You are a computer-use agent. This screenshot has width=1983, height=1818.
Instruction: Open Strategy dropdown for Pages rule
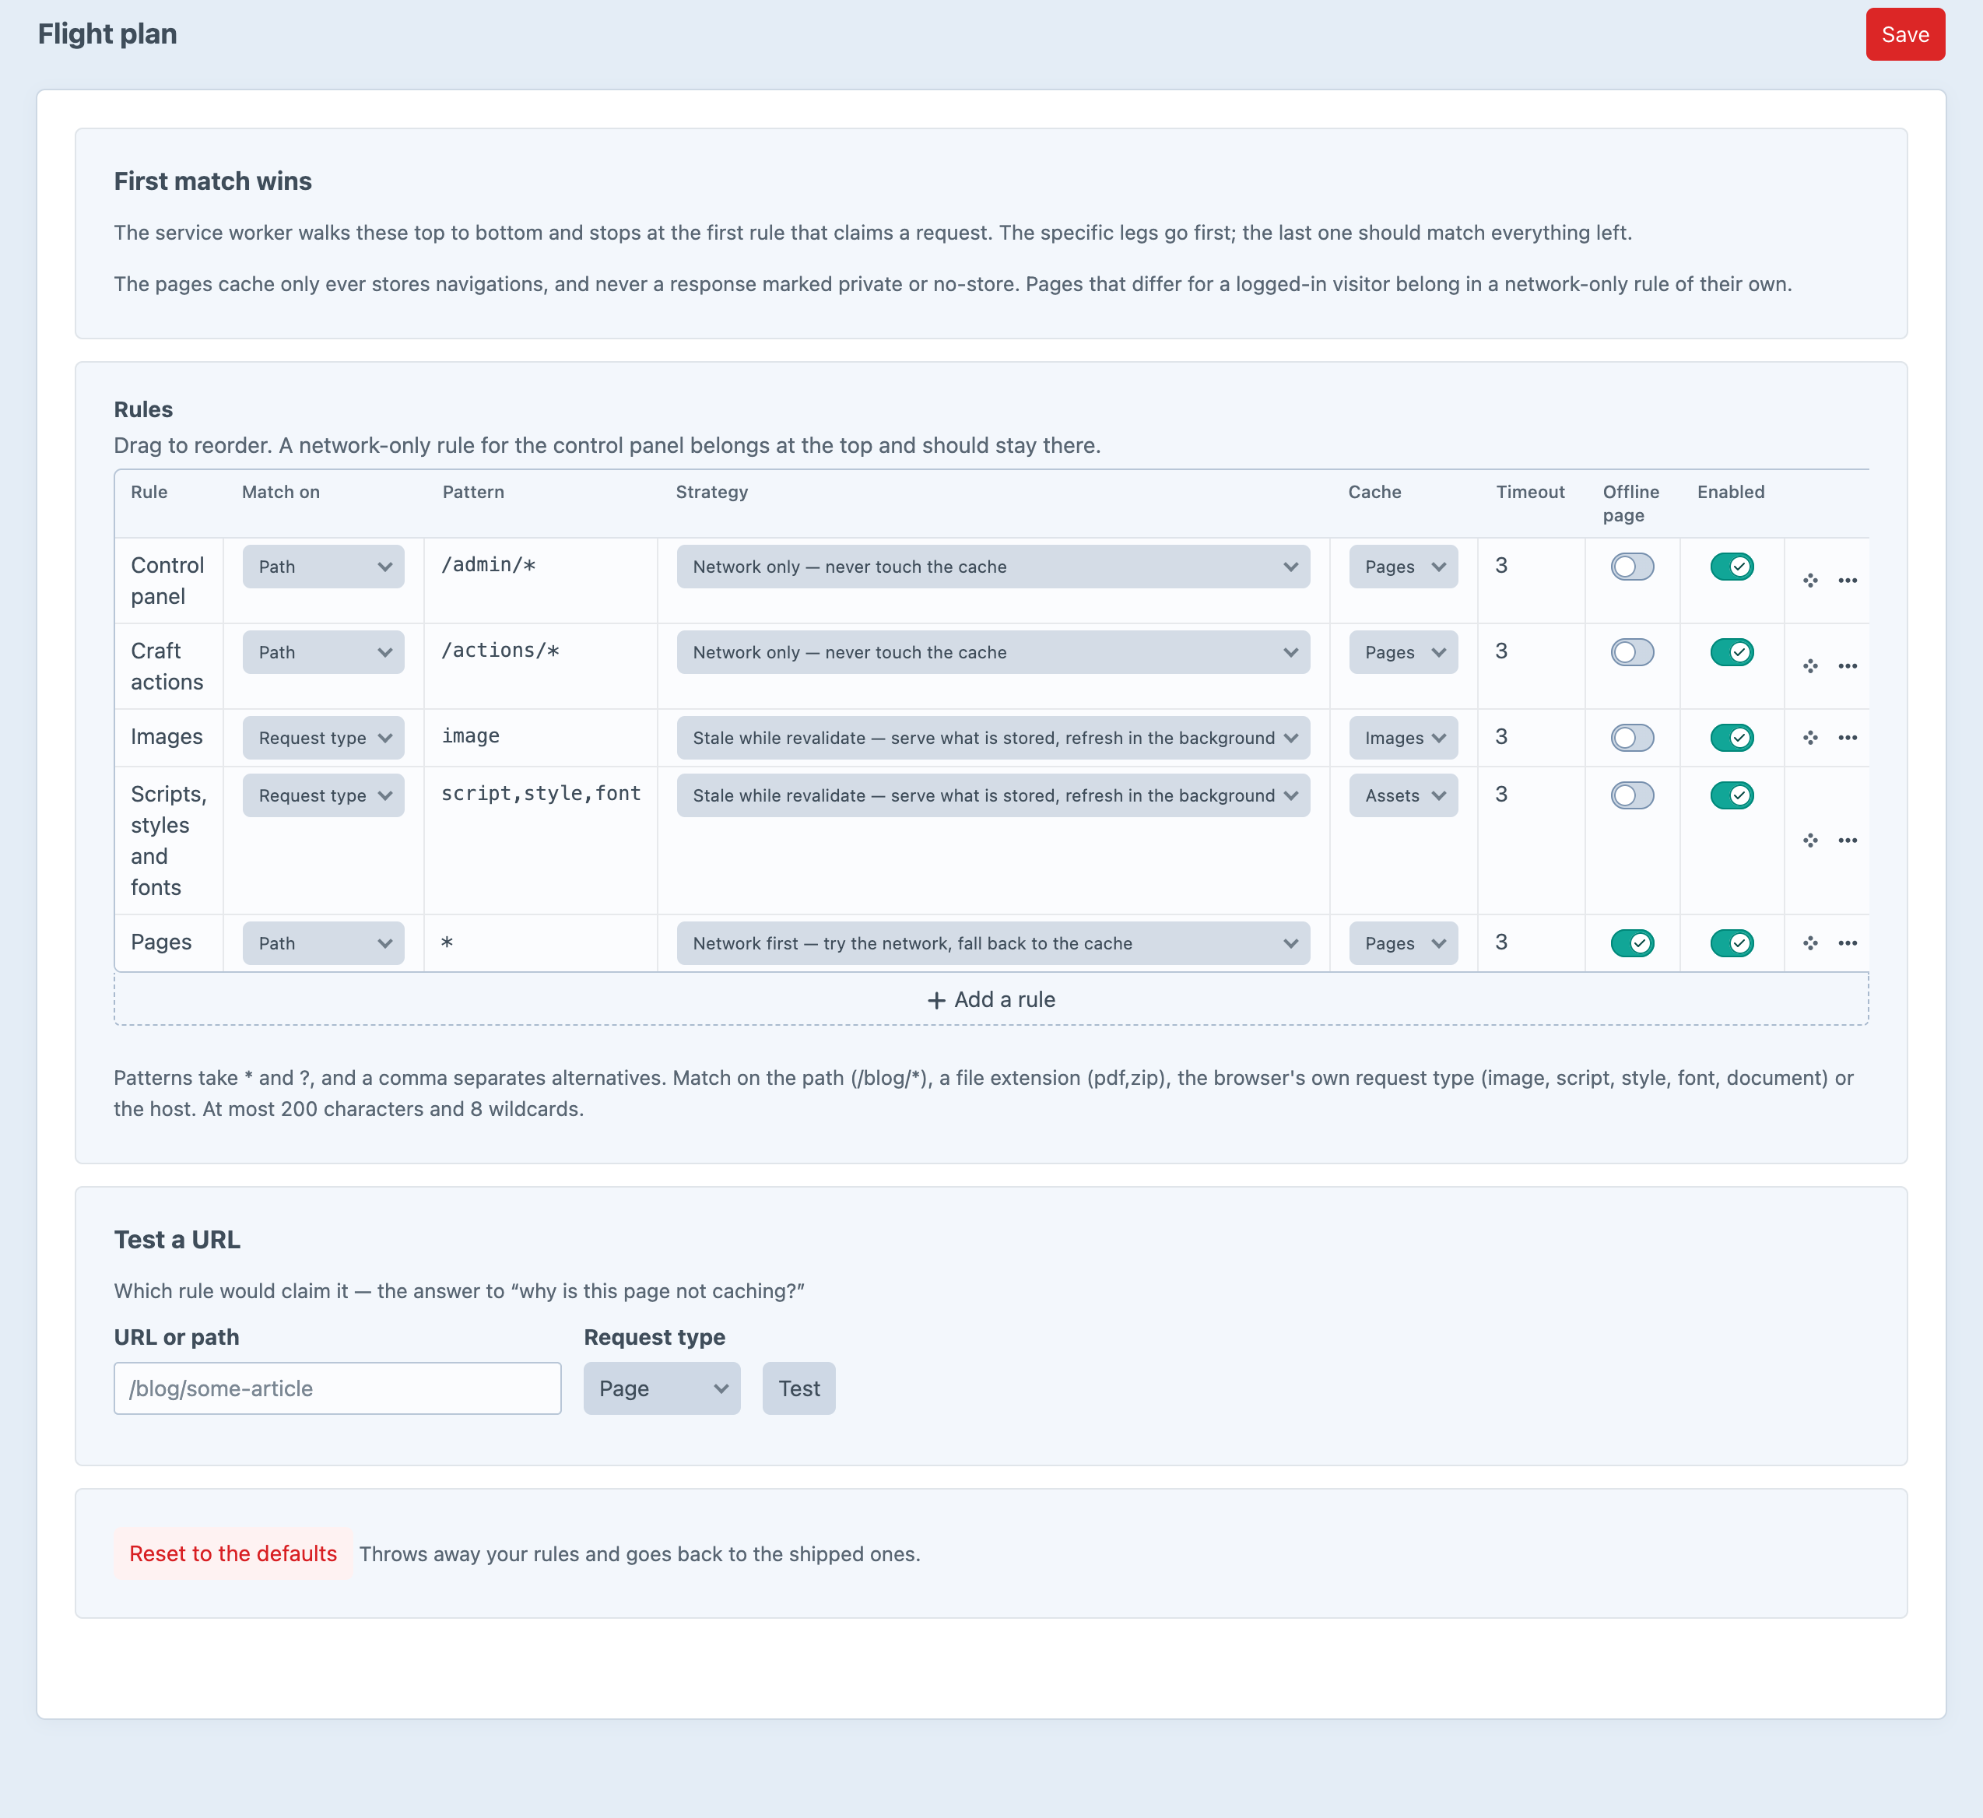point(992,943)
